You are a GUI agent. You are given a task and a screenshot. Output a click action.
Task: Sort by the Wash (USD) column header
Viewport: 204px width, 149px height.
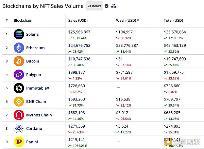click(128, 20)
